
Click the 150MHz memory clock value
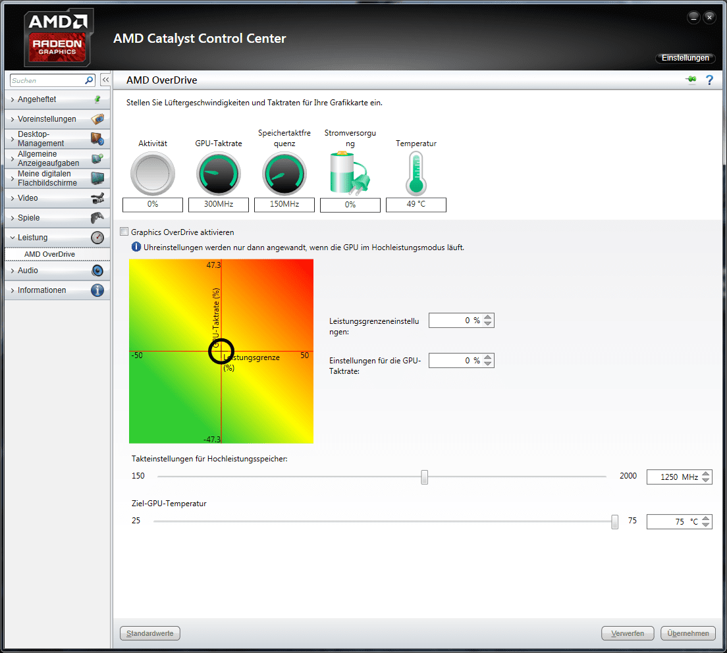284,204
